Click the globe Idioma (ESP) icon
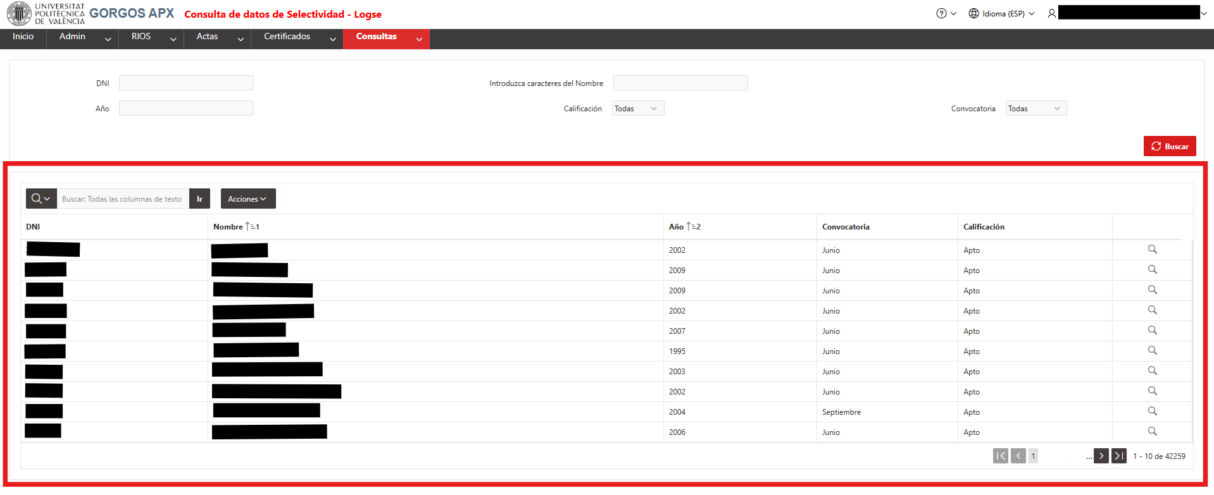The image size is (1214, 495). coord(973,13)
